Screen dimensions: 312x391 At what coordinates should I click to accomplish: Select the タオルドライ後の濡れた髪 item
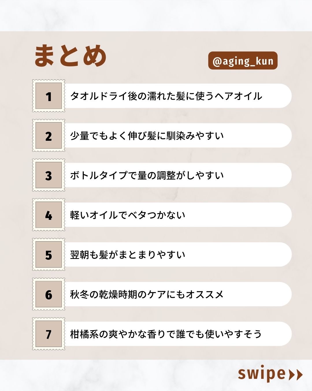(x=166, y=96)
